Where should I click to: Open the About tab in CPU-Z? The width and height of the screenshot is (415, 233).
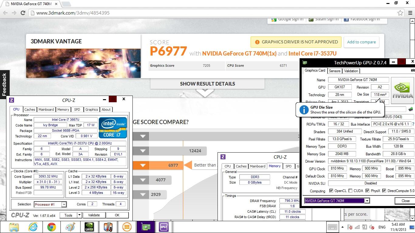pos(106,110)
